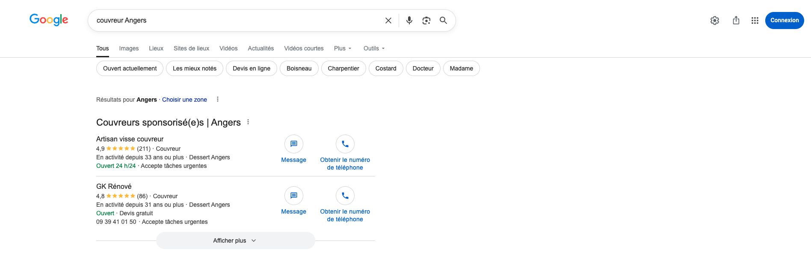Screen dimensions: 811x264
Task: Click the Ouvert 24 h/24 status text
Action: pyautogui.click(x=116, y=166)
